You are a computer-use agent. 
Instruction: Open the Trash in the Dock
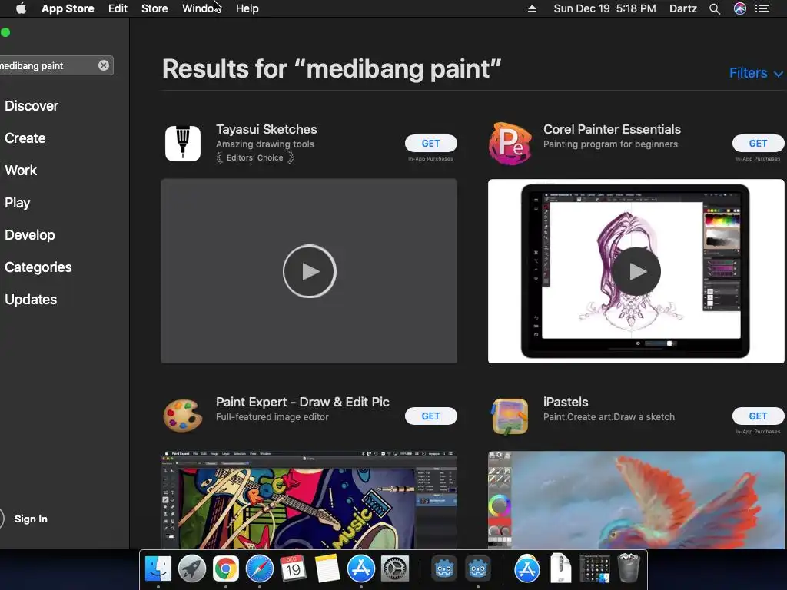pyautogui.click(x=629, y=568)
